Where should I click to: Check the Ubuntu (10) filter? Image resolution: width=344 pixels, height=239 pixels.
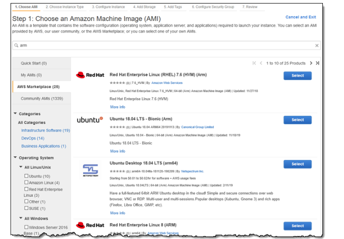26,176
